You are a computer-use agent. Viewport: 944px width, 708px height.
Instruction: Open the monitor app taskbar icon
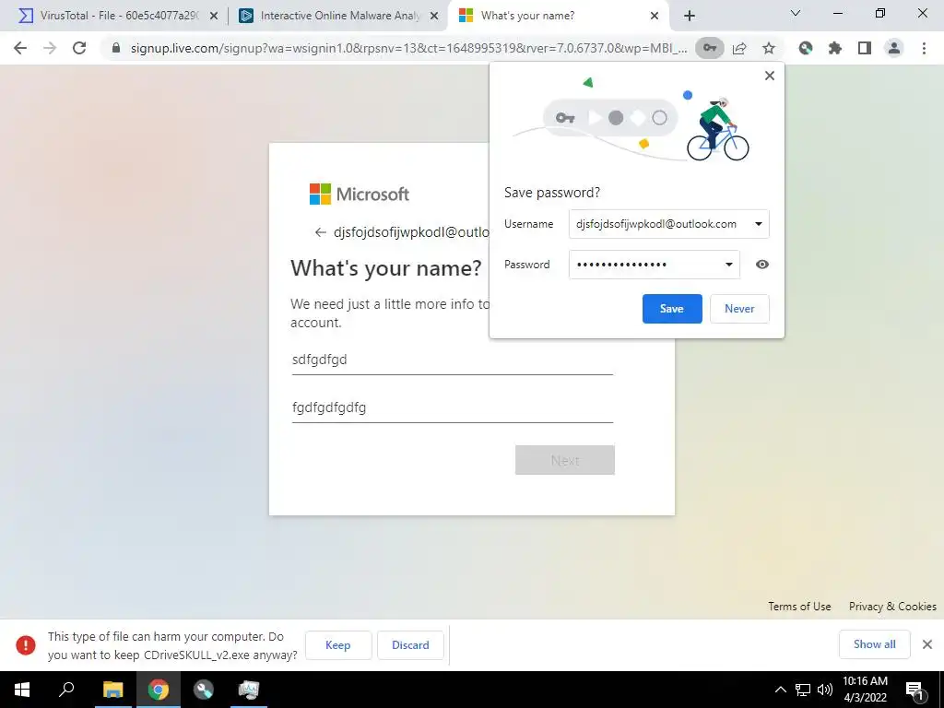248,690
